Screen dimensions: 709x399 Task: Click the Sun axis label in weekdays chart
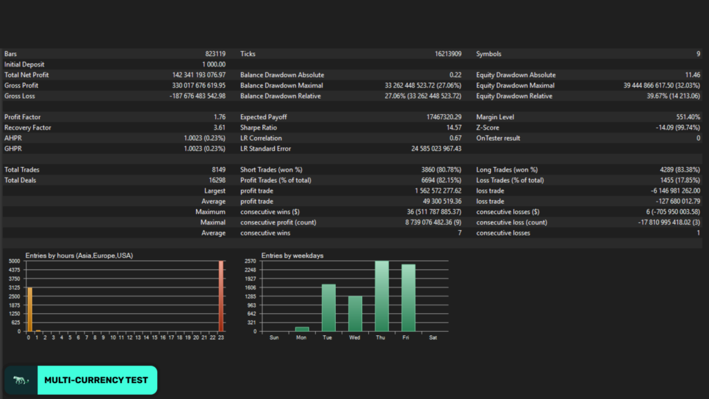tap(274, 337)
